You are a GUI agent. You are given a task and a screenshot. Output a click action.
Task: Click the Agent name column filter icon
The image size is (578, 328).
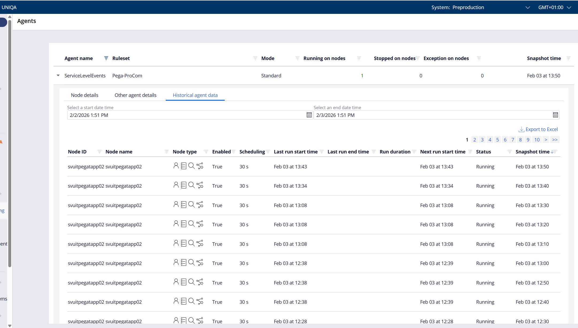[106, 58]
